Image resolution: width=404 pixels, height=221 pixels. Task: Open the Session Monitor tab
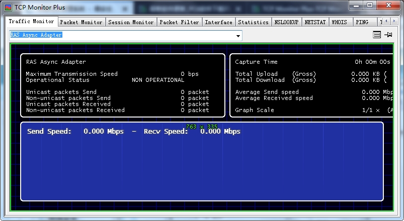(x=131, y=23)
